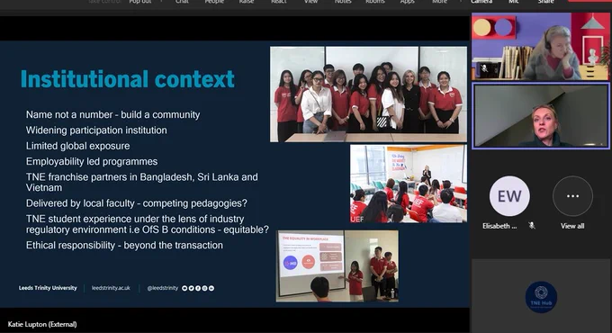The width and height of the screenshot is (612, 333).
Task: Click 'Limited global exposure' bullet
Action: 77,146
